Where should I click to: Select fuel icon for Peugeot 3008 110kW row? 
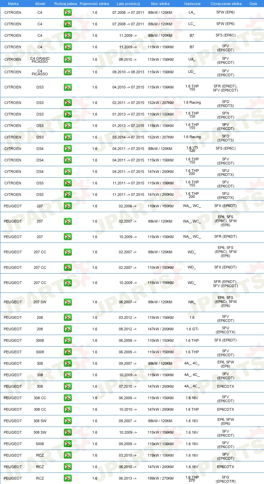(68, 340)
